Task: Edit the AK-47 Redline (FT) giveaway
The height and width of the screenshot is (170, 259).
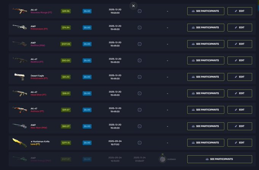Action: (x=240, y=60)
